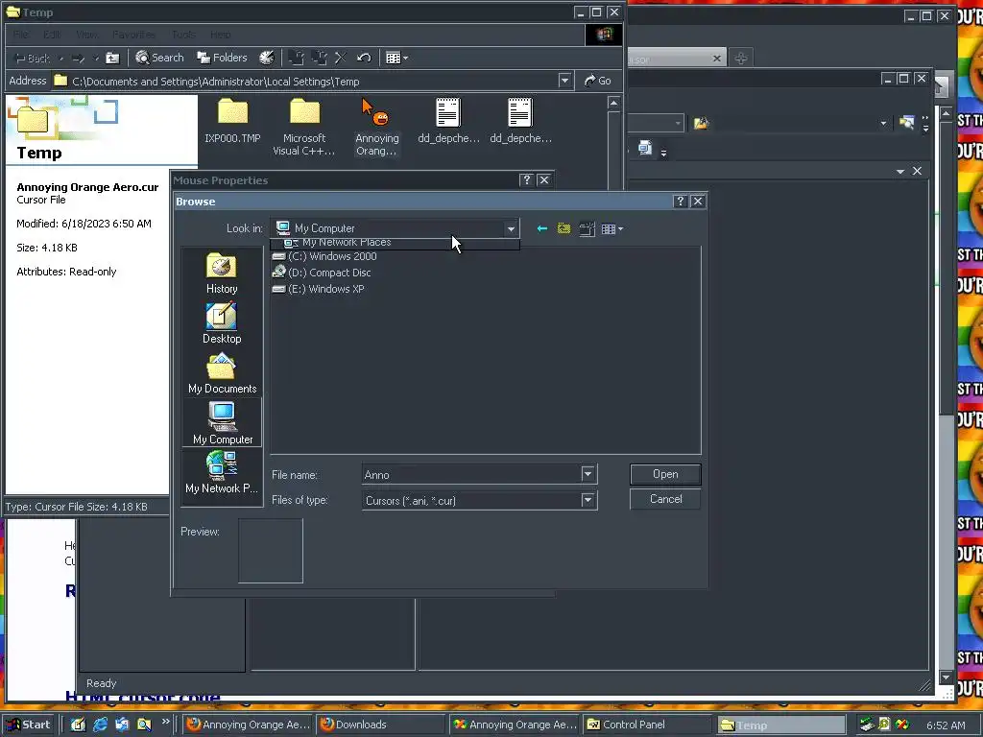Expand Address bar dropdown in Temp window
This screenshot has height=737, width=983.
(x=564, y=81)
